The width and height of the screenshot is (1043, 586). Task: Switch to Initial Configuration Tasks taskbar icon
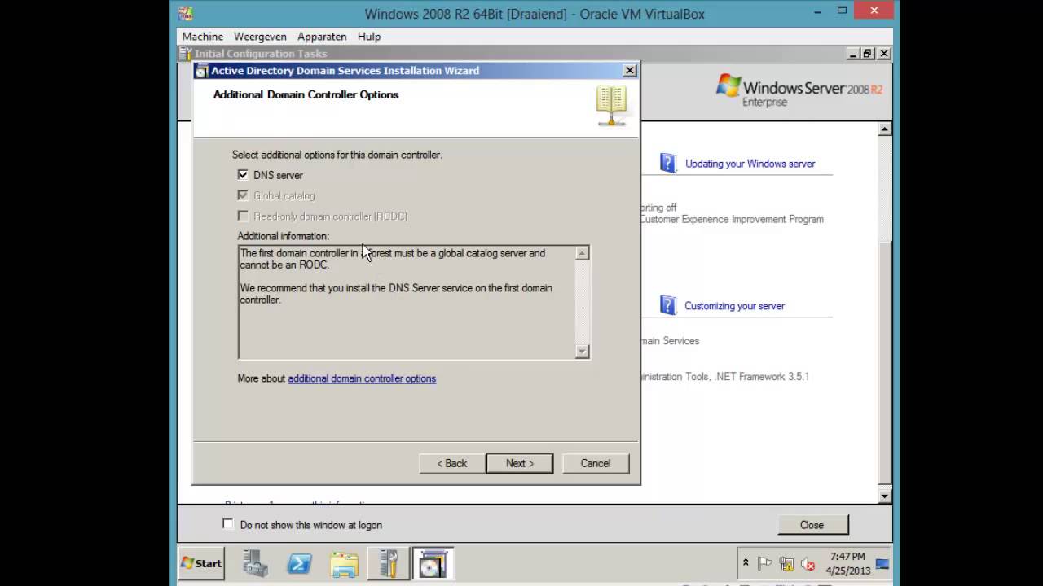coord(388,563)
